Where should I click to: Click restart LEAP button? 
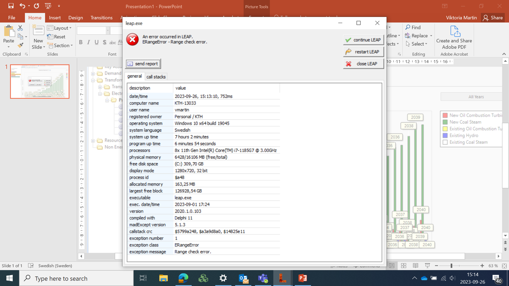pos(363,52)
